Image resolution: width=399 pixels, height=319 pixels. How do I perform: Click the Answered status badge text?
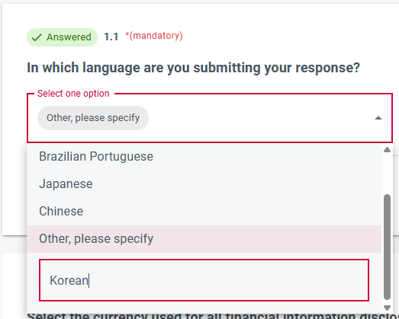(69, 37)
